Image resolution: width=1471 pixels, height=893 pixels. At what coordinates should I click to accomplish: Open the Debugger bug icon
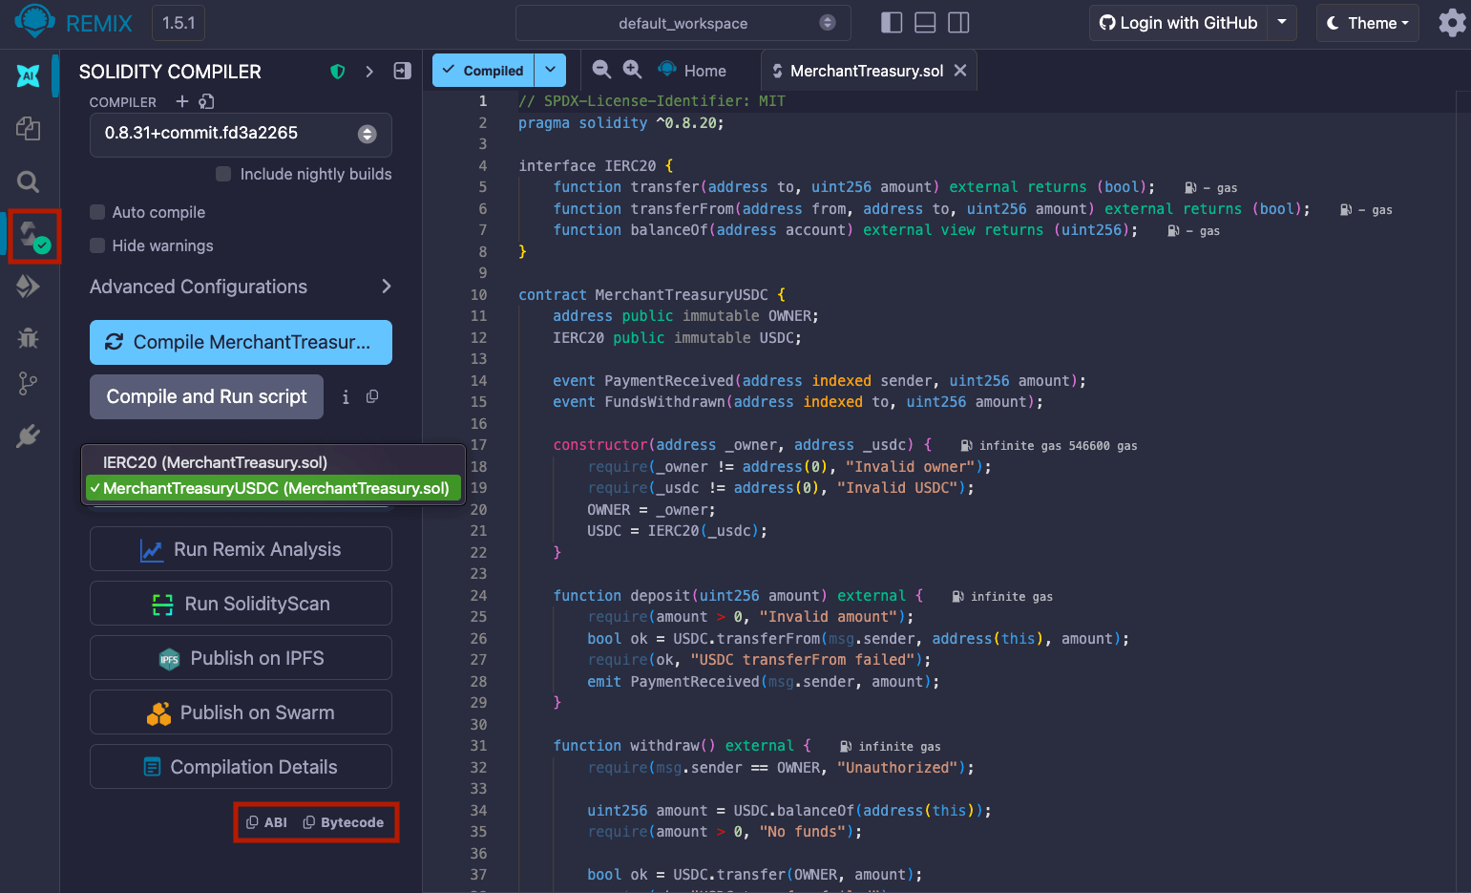(x=28, y=337)
